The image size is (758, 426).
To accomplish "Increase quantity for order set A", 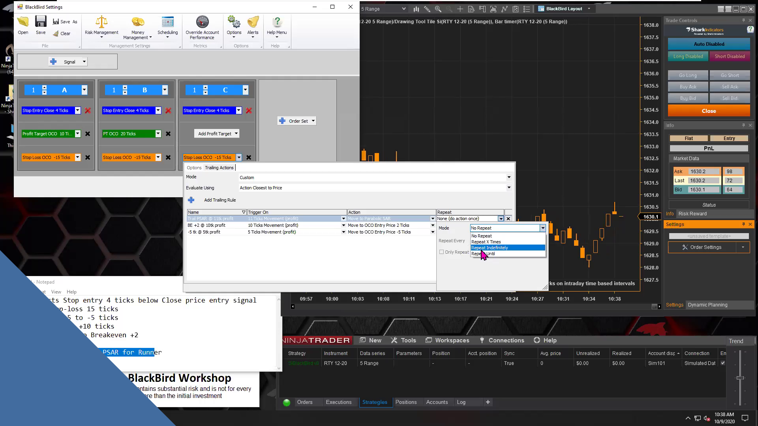I will tap(44, 88).
